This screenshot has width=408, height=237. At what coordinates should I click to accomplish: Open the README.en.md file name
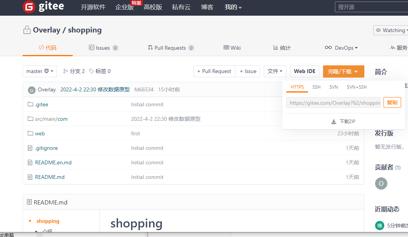pyautogui.click(x=53, y=163)
